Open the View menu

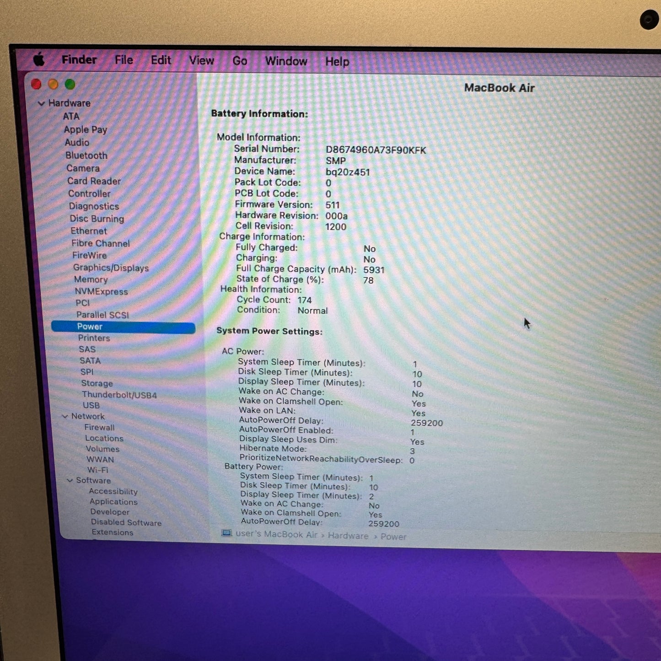pyautogui.click(x=202, y=60)
